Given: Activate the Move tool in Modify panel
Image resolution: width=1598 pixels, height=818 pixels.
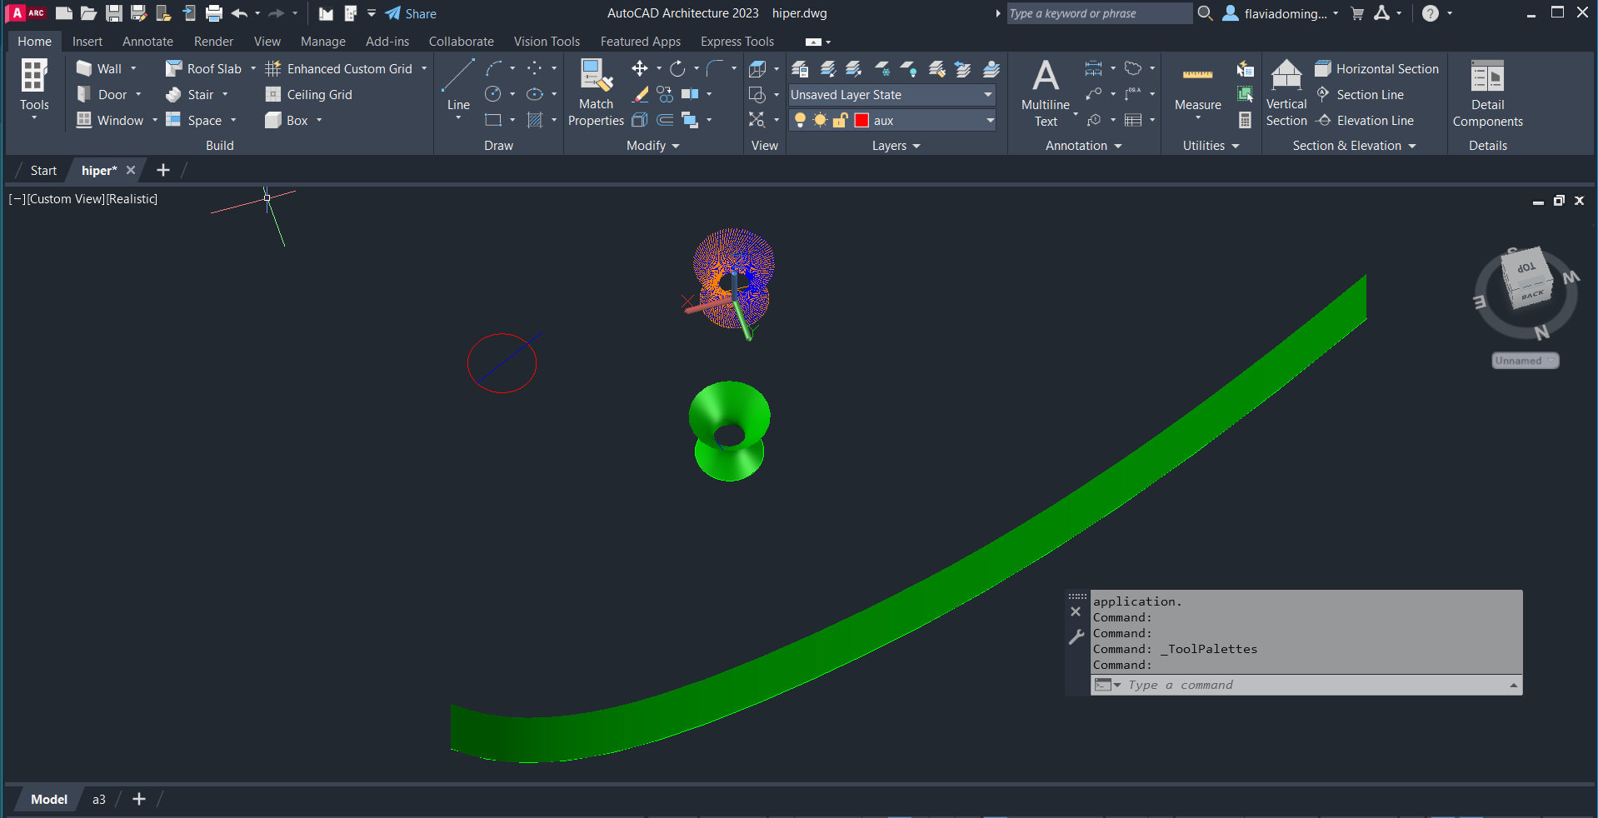Looking at the screenshot, I should pos(639,69).
